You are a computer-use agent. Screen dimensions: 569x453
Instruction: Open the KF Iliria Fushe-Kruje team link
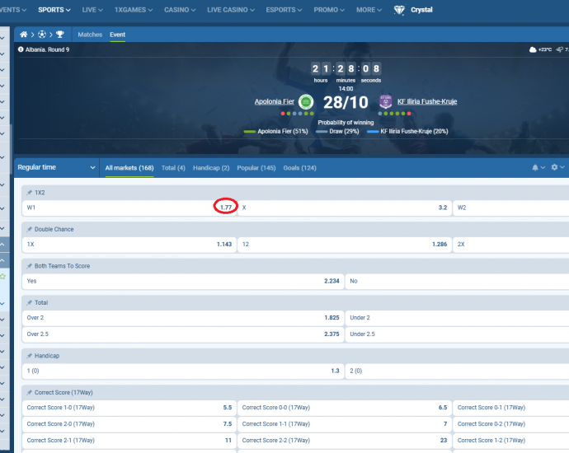coord(427,101)
